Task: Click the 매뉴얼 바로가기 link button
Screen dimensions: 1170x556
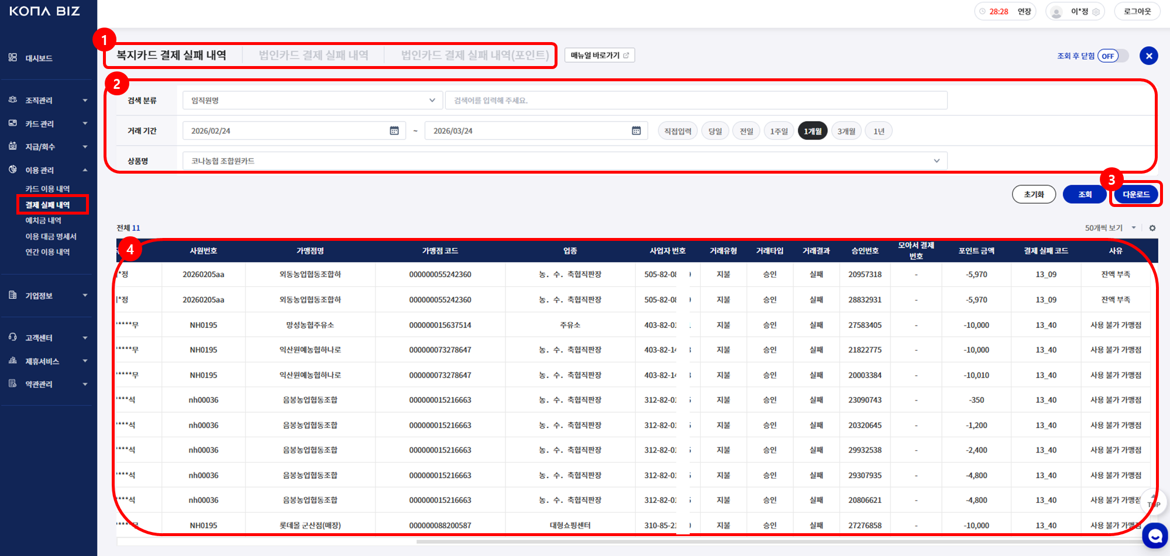Action: [600, 56]
